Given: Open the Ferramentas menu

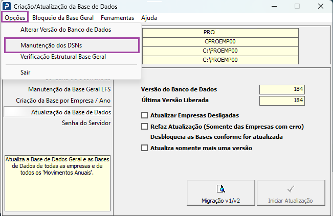Looking at the screenshot, I should [x=117, y=18].
